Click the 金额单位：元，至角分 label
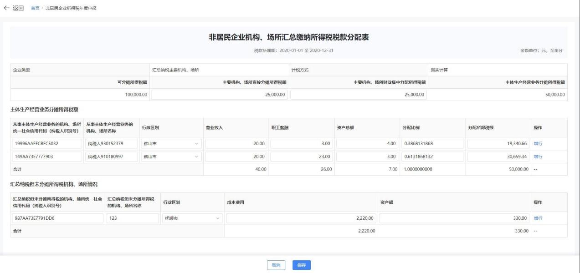Viewport: 580px width, 273px height. pos(541,50)
